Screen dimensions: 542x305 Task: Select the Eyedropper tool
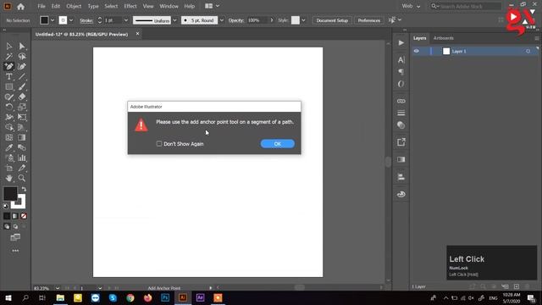click(x=9, y=147)
